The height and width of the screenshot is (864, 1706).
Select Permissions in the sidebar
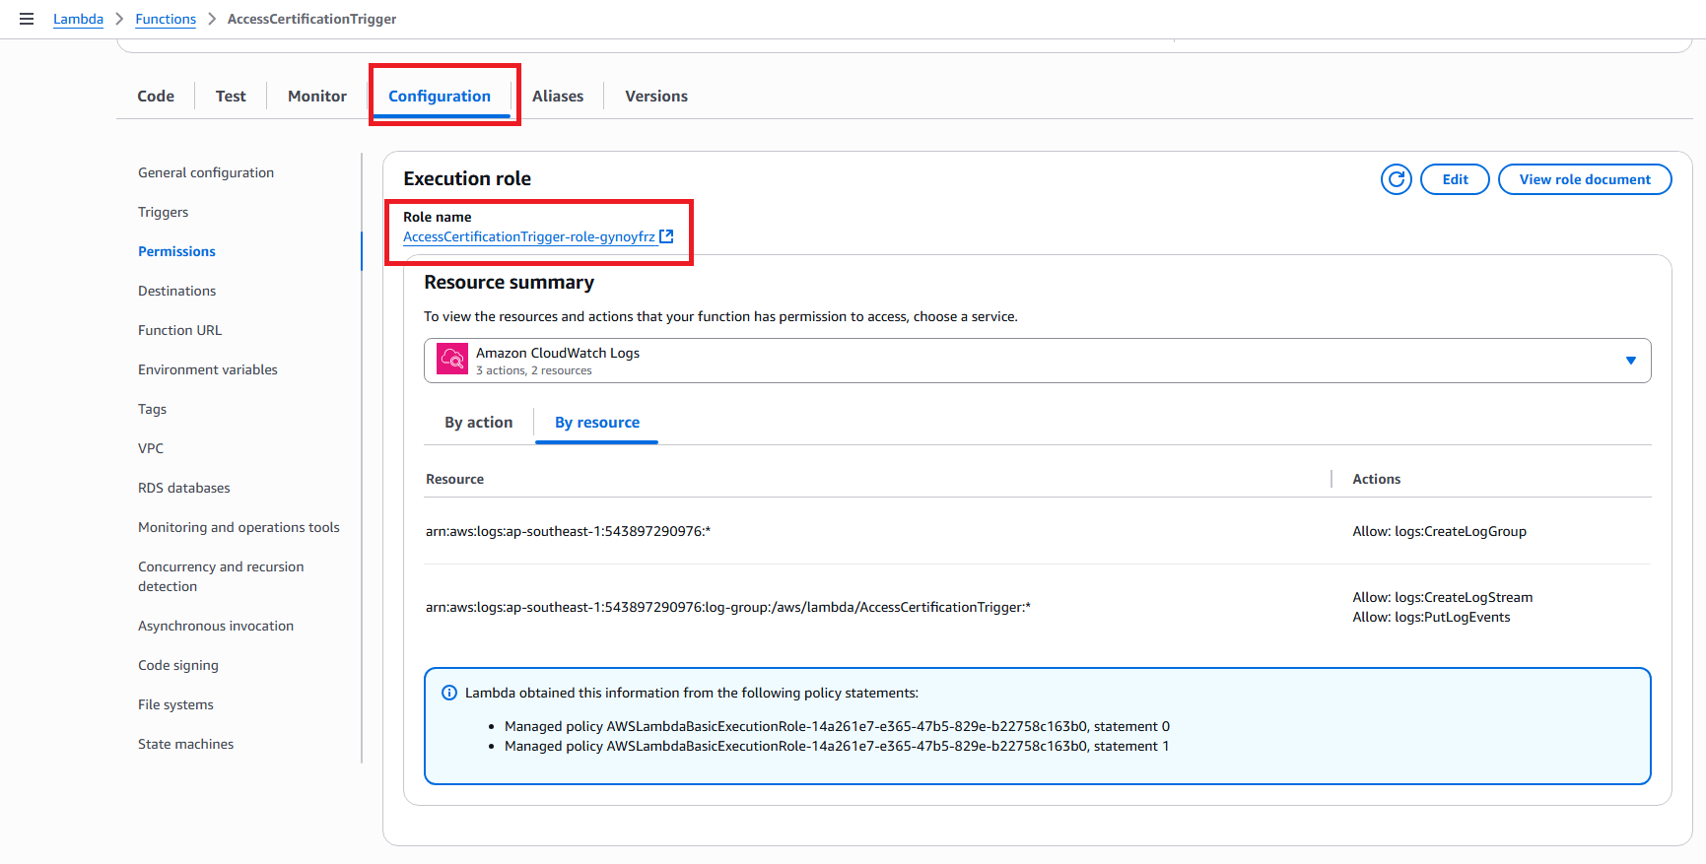[176, 251]
